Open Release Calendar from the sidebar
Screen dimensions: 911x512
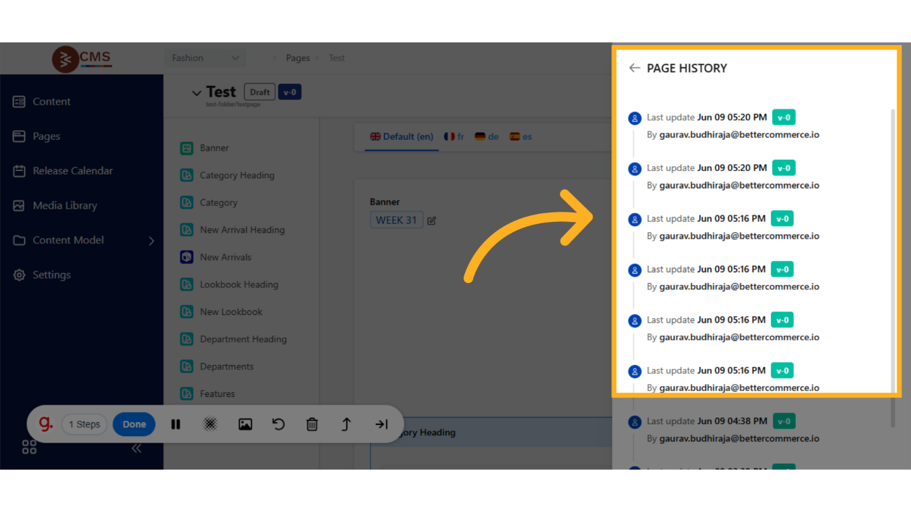point(73,170)
